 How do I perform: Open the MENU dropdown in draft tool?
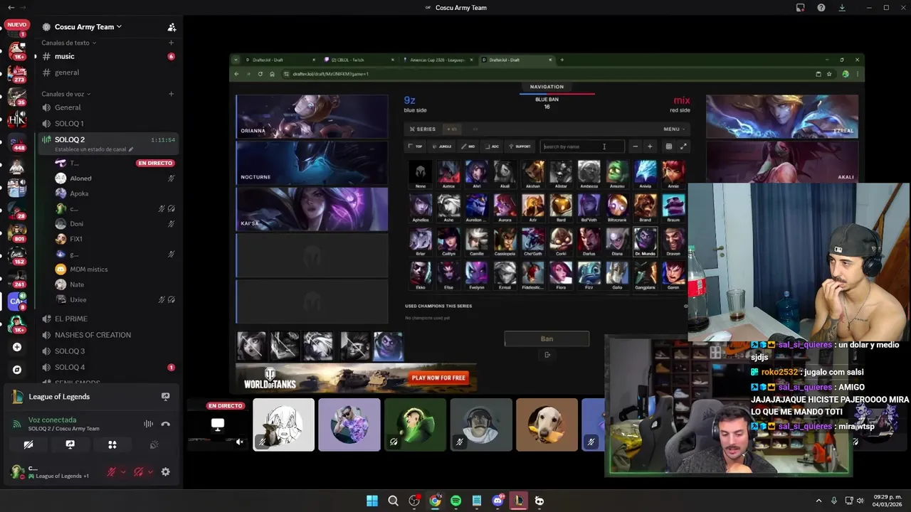click(673, 129)
